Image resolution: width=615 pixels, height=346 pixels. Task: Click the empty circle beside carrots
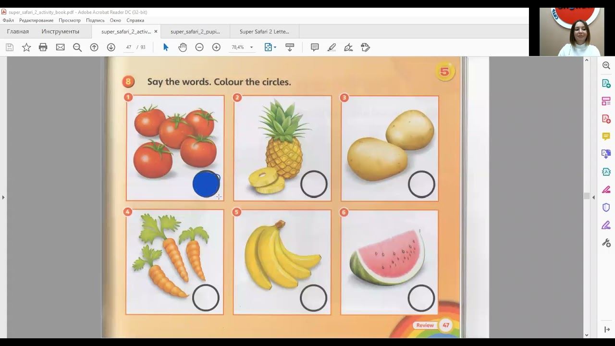tap(206, 298)
